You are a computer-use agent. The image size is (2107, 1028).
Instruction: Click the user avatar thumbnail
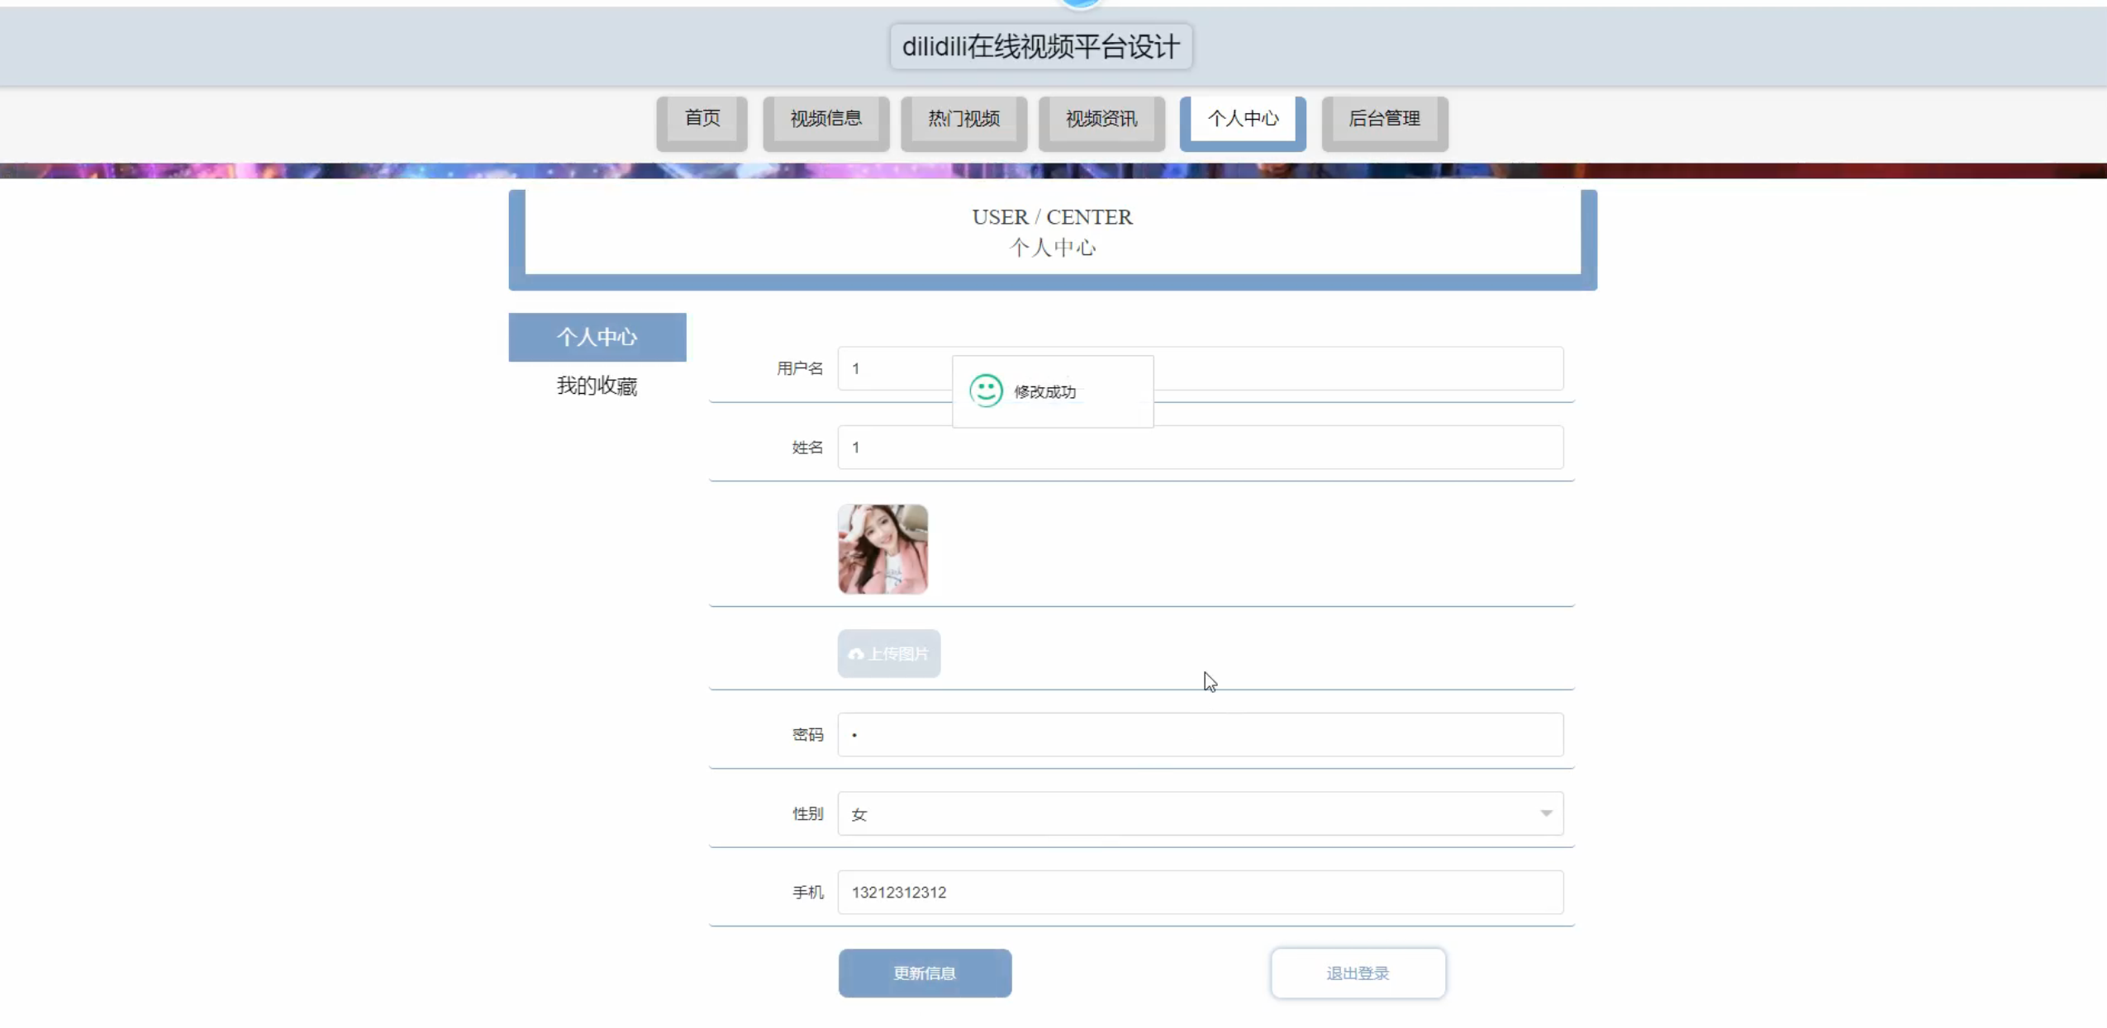point(882,549)
